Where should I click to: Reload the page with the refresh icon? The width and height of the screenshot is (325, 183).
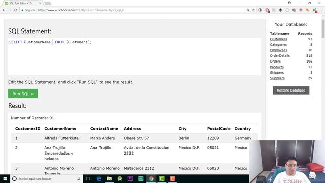pyautogui.click(x=16, y=10)
